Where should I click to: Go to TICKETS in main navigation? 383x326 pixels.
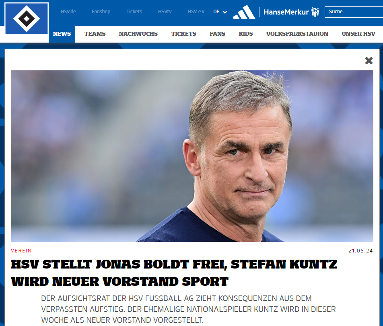(x=184, y=34)
